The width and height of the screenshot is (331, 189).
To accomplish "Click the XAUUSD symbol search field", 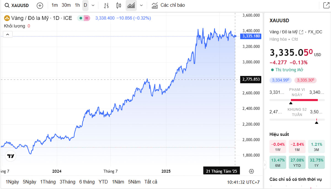I will pyautogui.click(x=17, y=5).
